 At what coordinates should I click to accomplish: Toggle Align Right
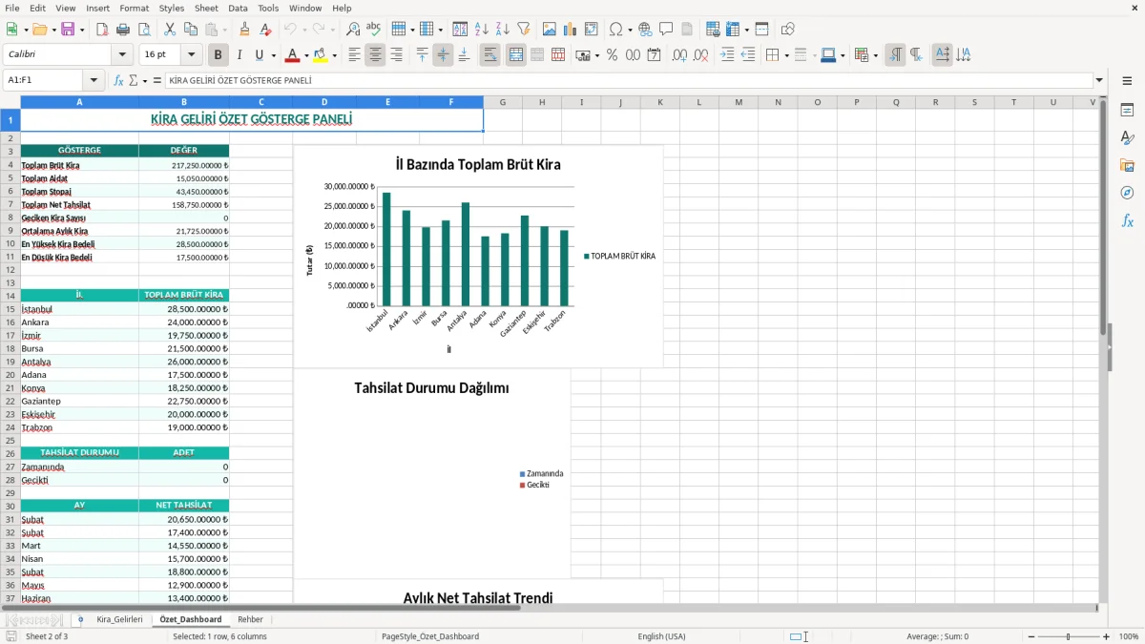point(396,55)
